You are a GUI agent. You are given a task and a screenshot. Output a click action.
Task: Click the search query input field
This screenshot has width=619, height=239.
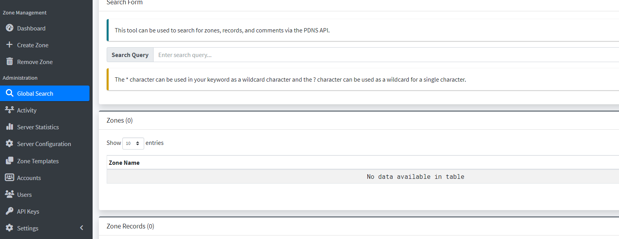pyautogui.click(x=274, y=55)
